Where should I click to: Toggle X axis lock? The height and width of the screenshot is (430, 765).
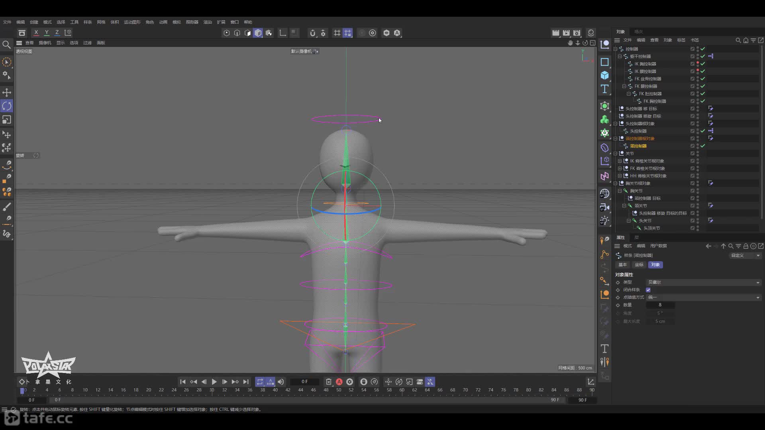pyautogui.click(x=36, y=33)
